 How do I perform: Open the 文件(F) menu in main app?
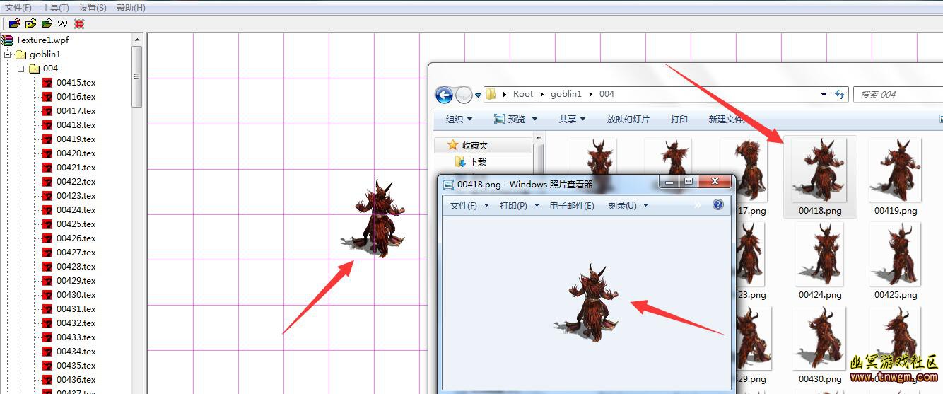[x=18, y=7]
